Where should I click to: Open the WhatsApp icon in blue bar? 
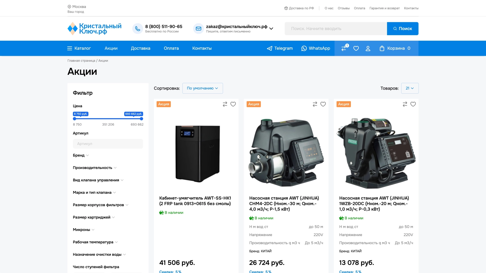click(304, 48)
